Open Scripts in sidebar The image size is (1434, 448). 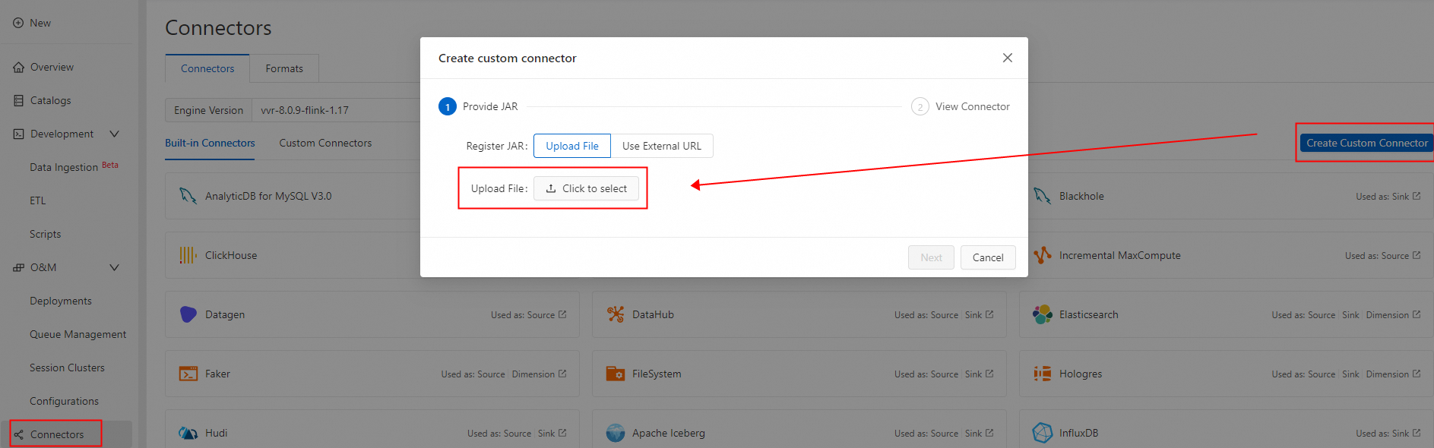click(x=46, y=234)
